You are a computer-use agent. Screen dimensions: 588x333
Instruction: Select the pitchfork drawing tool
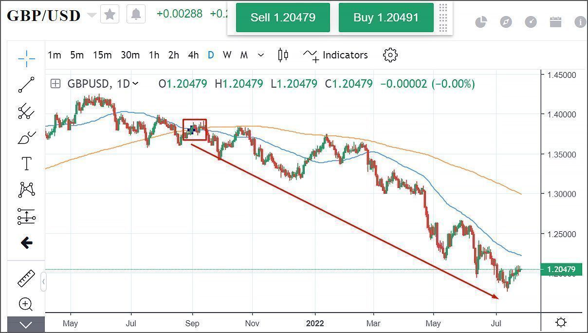tap(26, 111)
